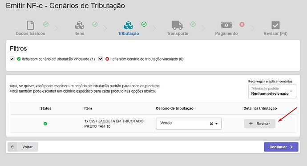The image size is (307, 166).
Task: Click the 'Item' column header
Action: click(x=88, y=108)
